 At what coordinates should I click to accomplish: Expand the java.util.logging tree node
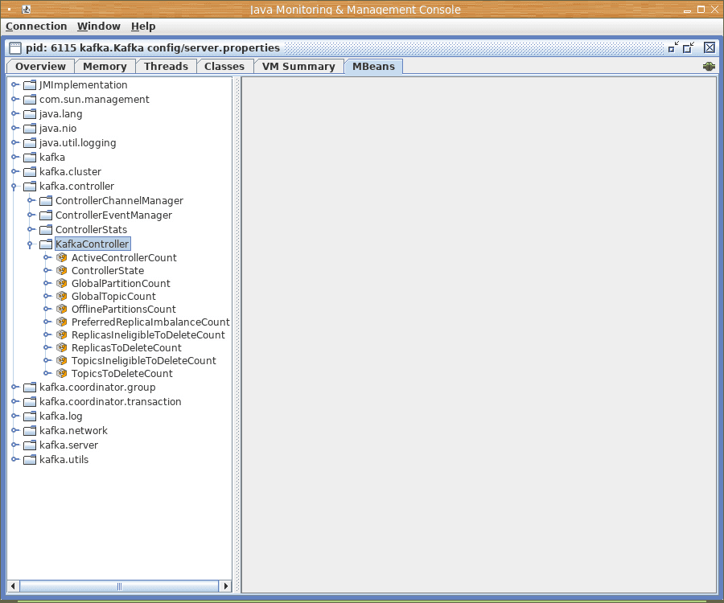click(x=14, y=142)
